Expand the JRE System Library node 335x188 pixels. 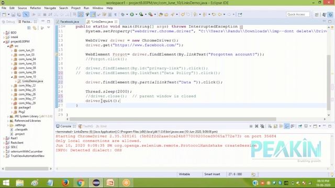8,116
